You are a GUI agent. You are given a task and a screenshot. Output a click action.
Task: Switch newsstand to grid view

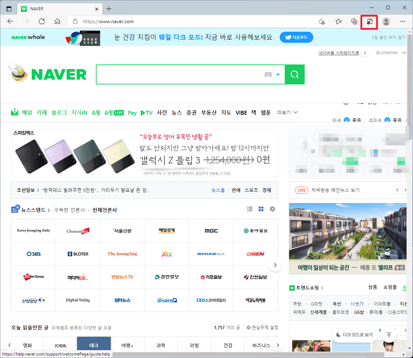261,209
